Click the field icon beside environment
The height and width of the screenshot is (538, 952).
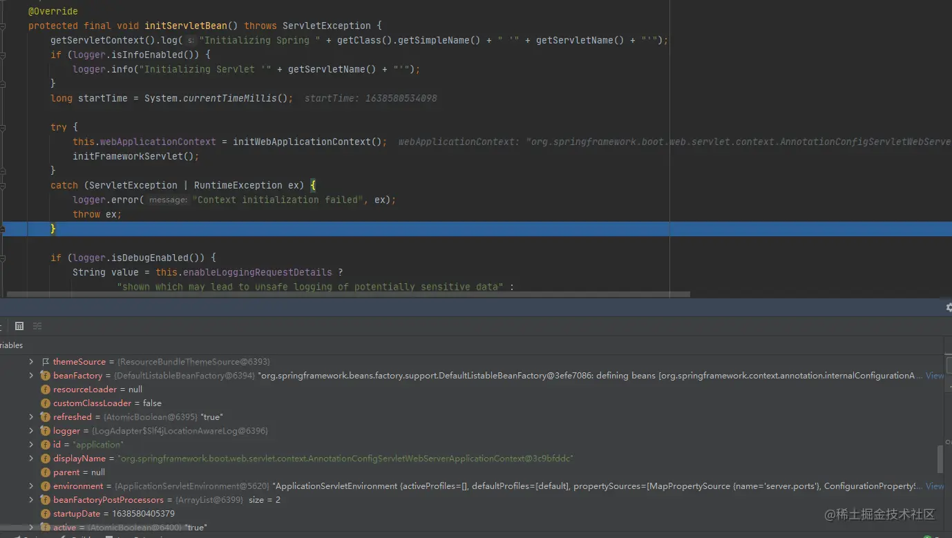pyautogui.click(x=46, y=486)
